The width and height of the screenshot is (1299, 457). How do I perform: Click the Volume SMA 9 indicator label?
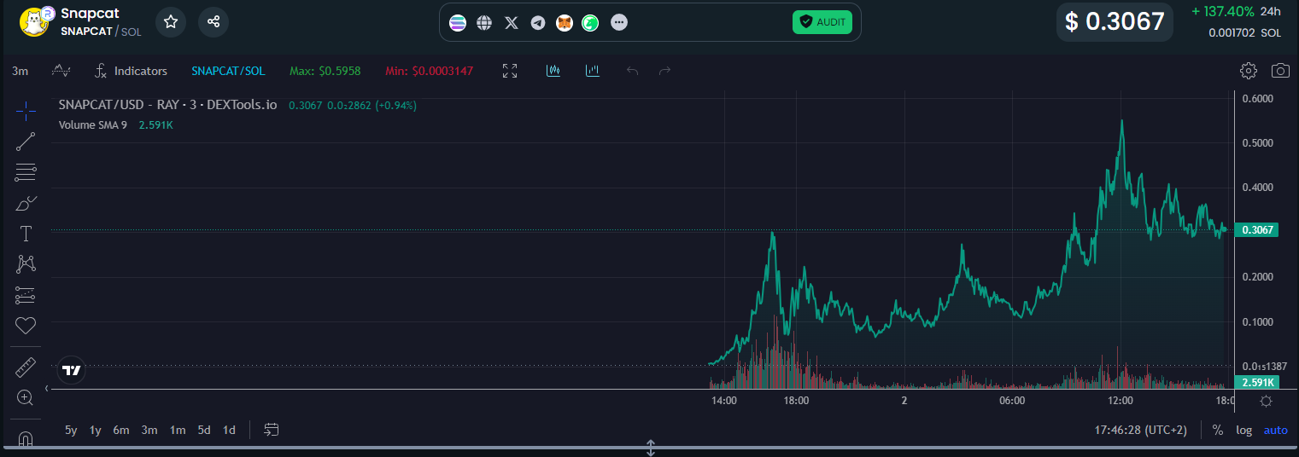[92, 124]
